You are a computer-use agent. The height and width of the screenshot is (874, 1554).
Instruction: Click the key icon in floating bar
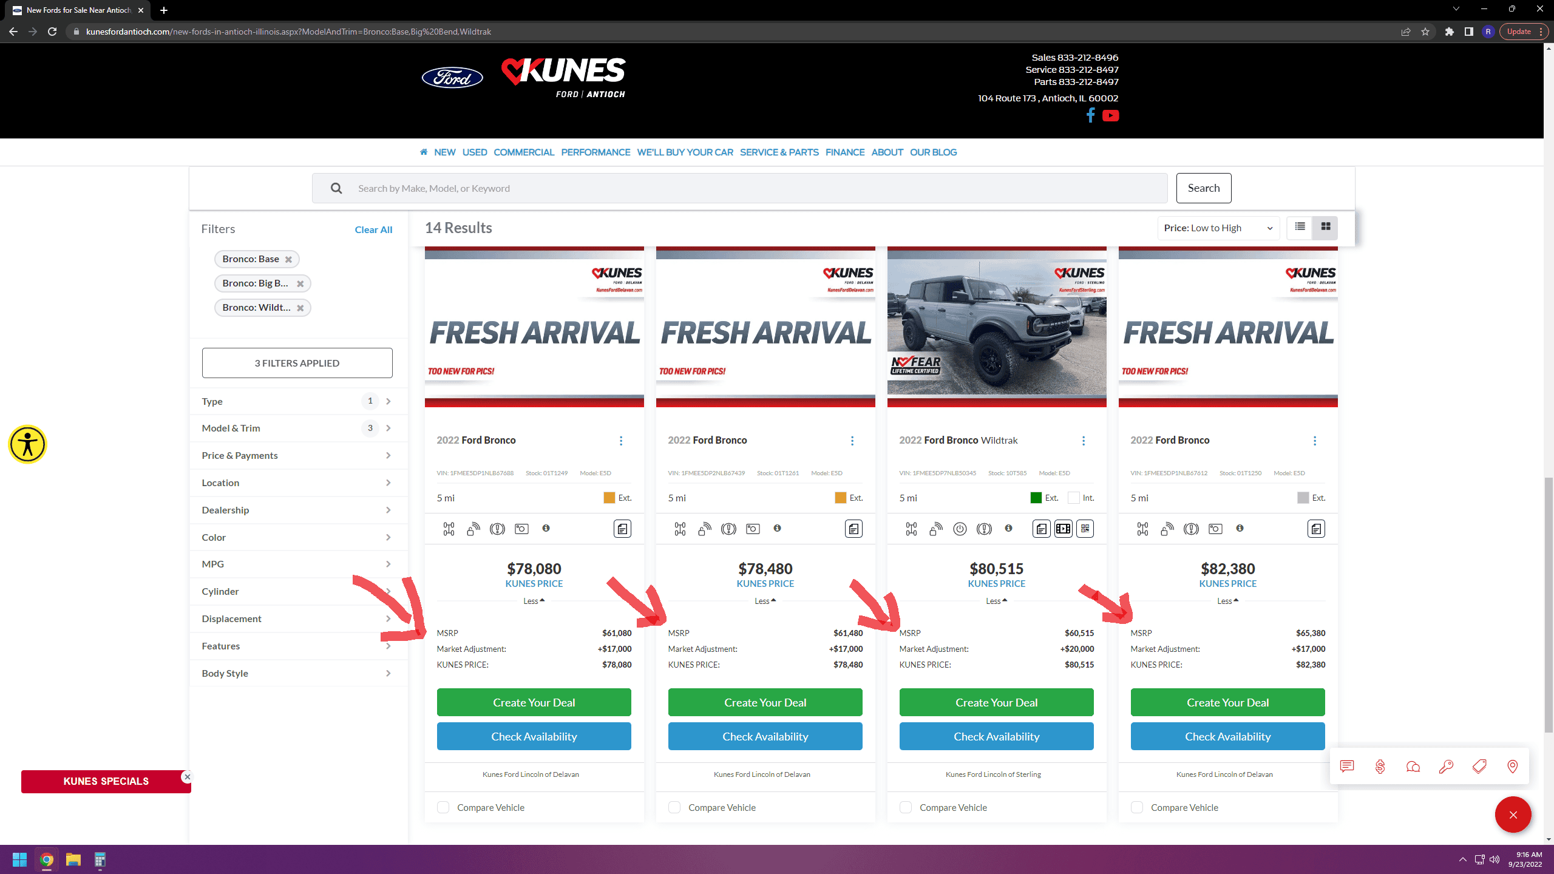(x=1446, y=766)
